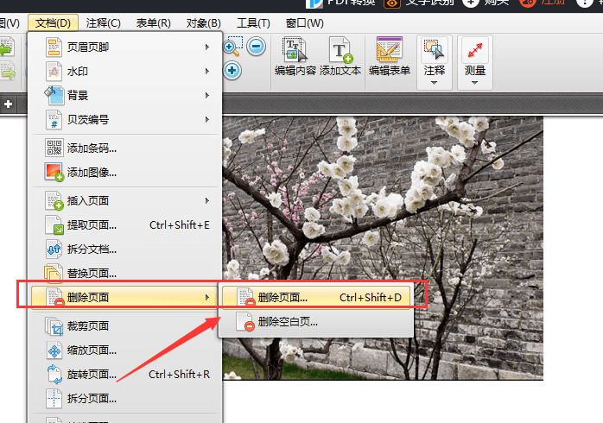The height and width of the screenshot is (423, 603).
Task: Select the 编辑内容 tool
Action: 295,56
